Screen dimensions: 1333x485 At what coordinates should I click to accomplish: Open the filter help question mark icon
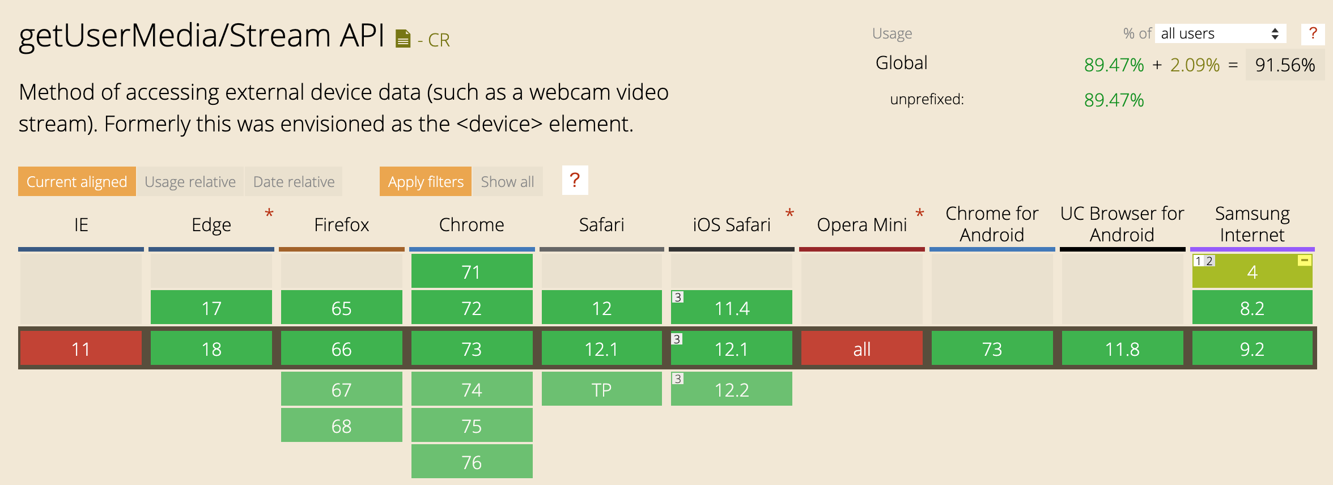click(575, 180)
